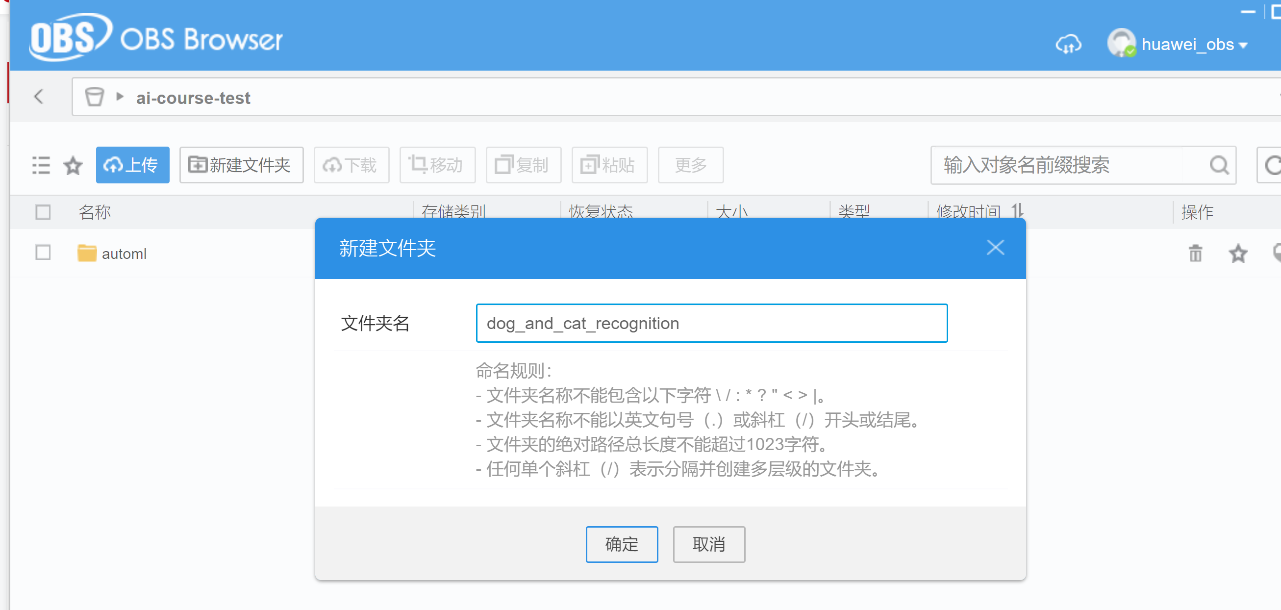Viewport: 1281px width, 610px height.
Task: Close the 新建文件夹 dialog
Action: [x=995, y=248]
